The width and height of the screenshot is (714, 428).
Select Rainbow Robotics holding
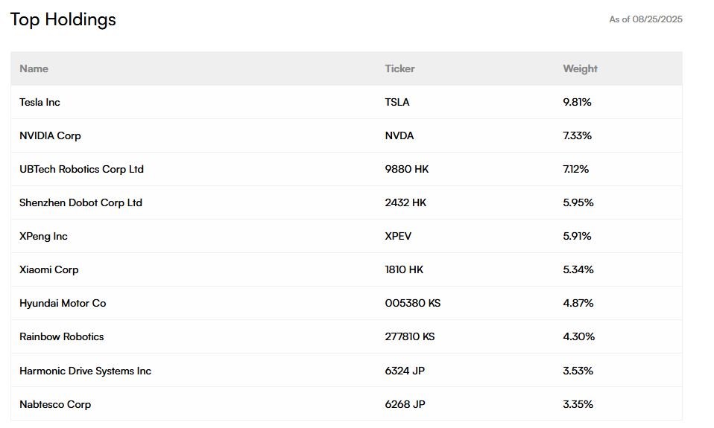[61, 336]
